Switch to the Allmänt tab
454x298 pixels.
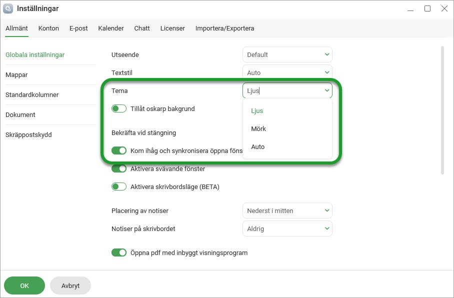pos(17,28)
